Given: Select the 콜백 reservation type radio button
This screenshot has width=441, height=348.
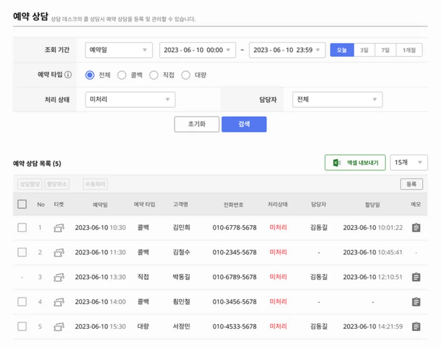Looking at the screenshot, I should click(122, 74).
